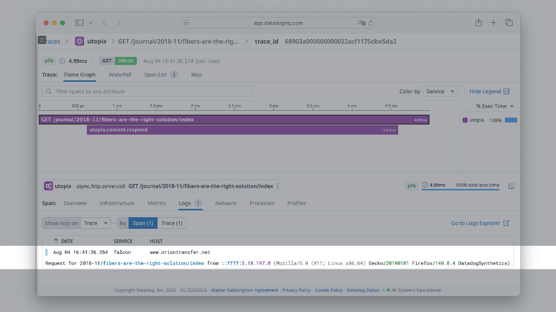Click the purple utopia legend swatch

pos(465,120)
